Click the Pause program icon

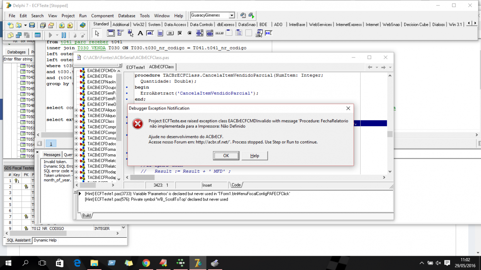pyautogui.click(x=64, y=35)
